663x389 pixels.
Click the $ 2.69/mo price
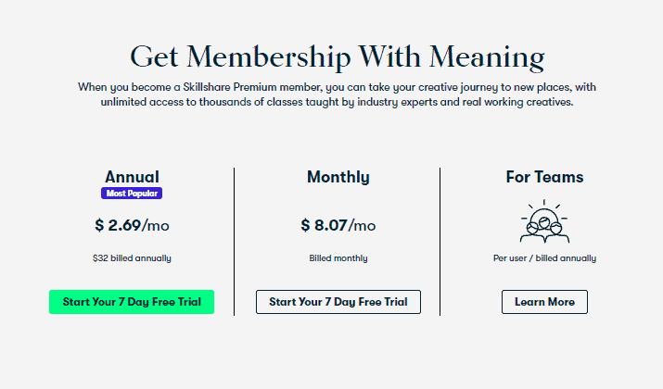(132, 225)
